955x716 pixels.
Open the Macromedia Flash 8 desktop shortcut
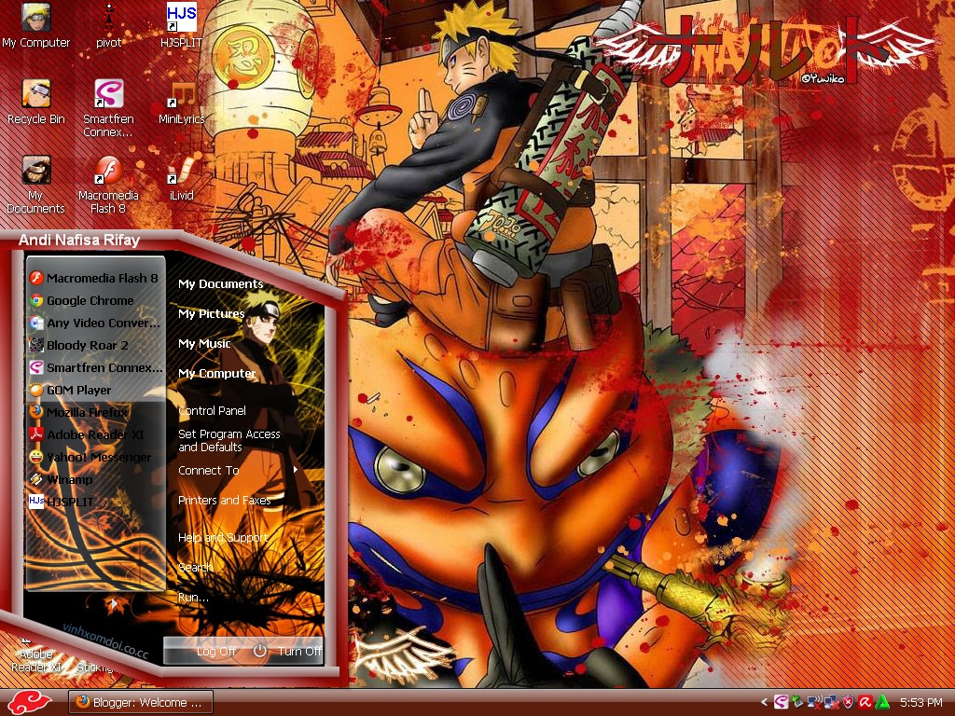tap(108, 186)
